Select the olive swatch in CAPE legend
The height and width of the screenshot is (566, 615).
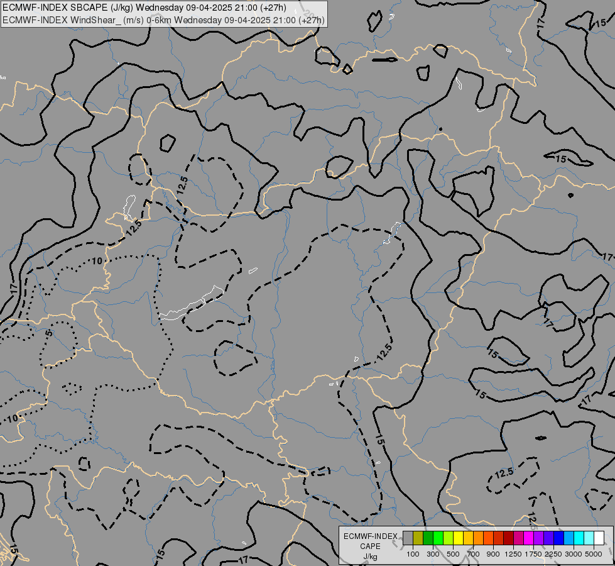(418, 538)
